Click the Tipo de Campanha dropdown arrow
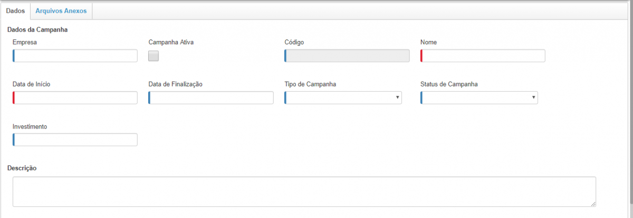 [397, 97]
